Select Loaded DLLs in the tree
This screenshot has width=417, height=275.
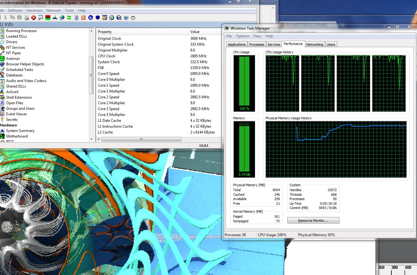coord(16,36)
